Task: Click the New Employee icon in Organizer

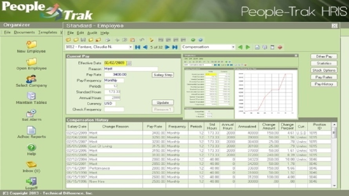Action: (x=31, y=44)
